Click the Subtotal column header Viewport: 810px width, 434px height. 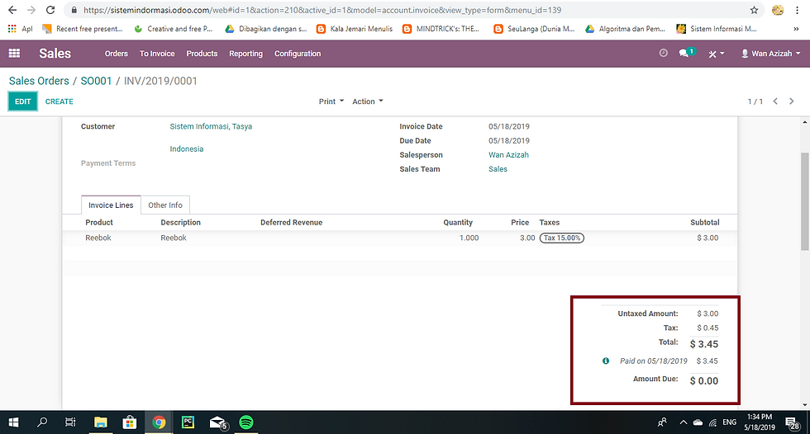pos(704,222)
